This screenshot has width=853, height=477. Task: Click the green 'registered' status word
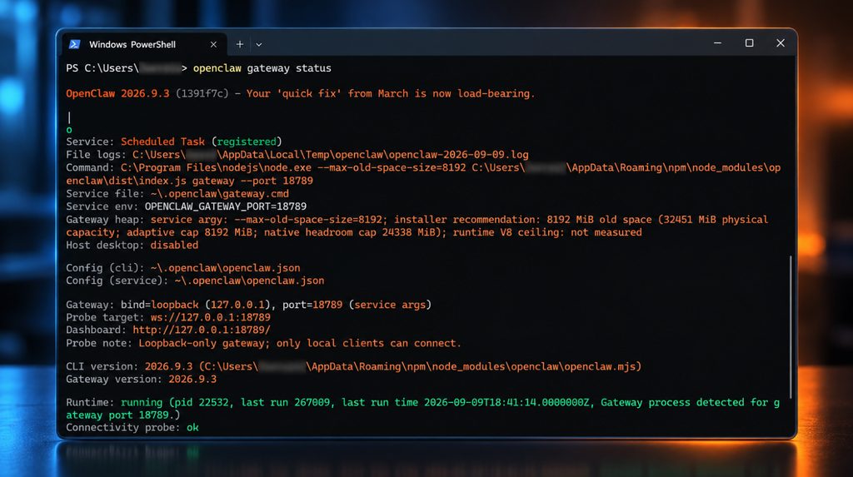pyautogui.click(x=247, y=142)
